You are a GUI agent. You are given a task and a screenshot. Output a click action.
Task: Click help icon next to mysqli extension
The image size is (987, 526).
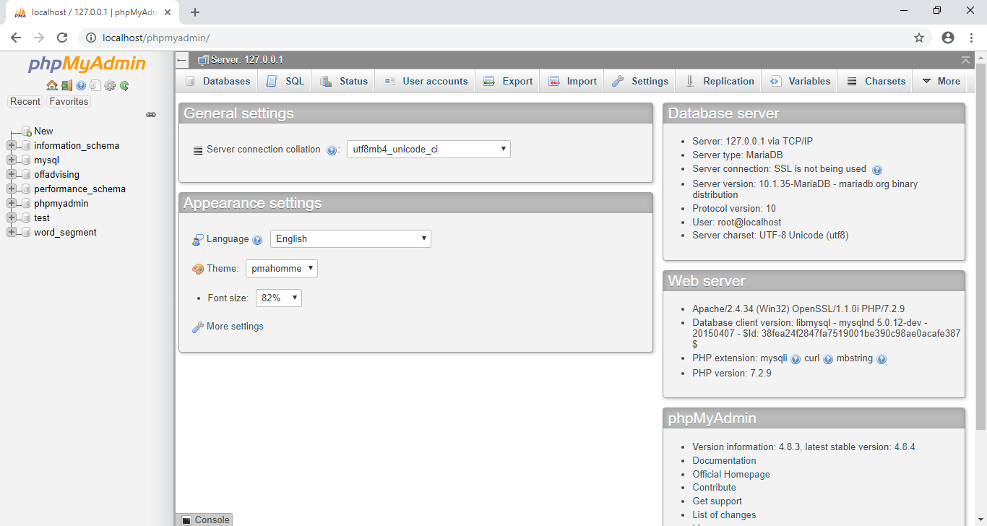click(796, 359)
